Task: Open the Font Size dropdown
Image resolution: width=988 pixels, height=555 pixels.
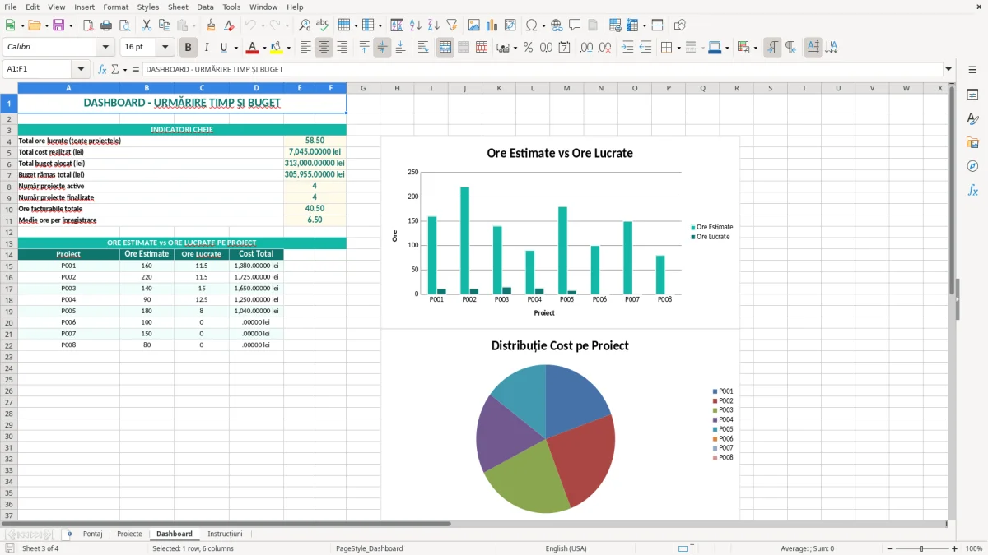Action: (165, 48)
